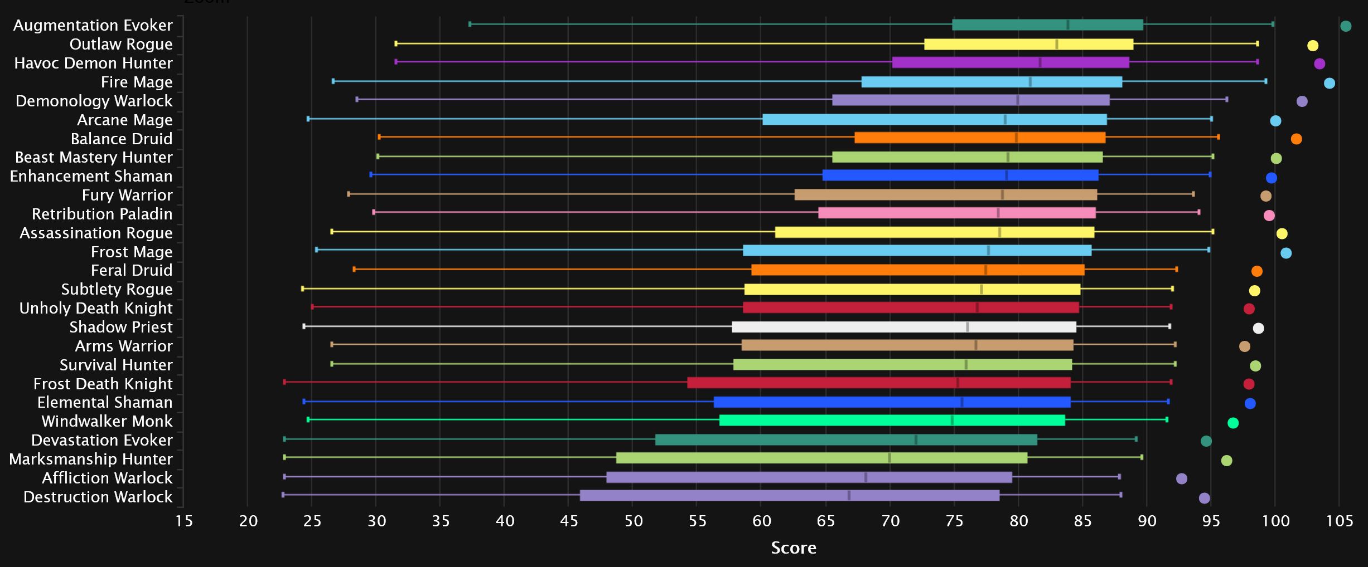The image size is (1368, 567).
Task: Click the 50 tick on Score axis
Action: point(633,521)
